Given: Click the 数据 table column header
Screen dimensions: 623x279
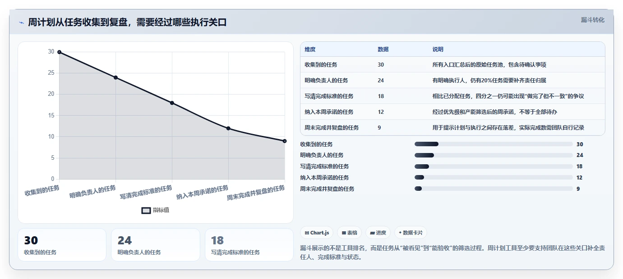Looking at the screenshot, I should coord(383,49).
